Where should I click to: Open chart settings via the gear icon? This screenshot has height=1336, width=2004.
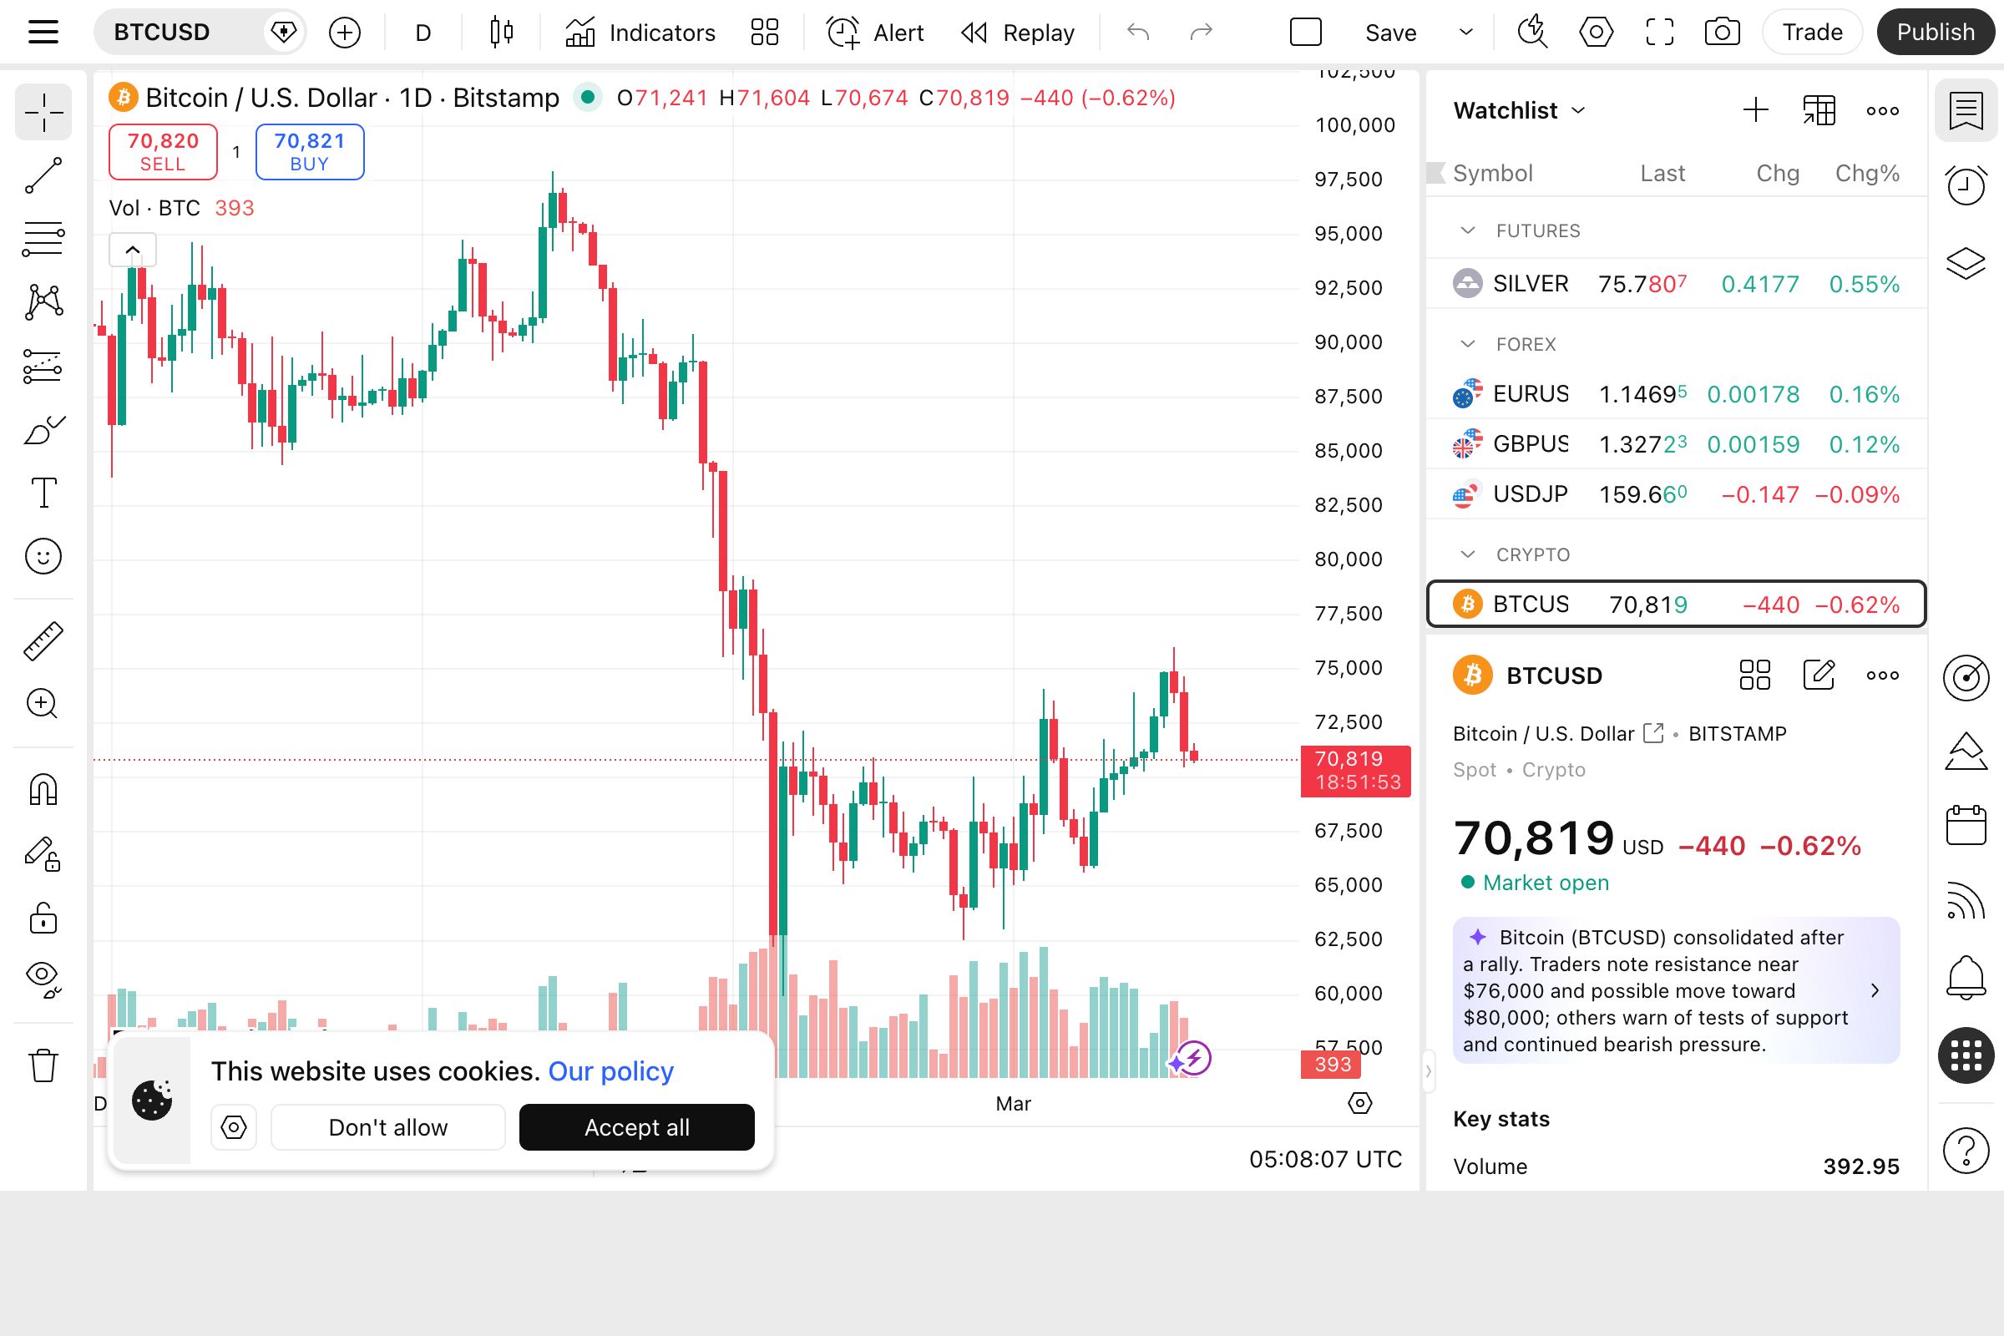[x=1595, y=32]
